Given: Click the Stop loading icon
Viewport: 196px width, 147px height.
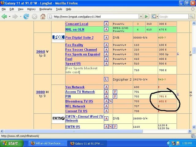Looking at the screenshot, I should click(x=35, y=17).
